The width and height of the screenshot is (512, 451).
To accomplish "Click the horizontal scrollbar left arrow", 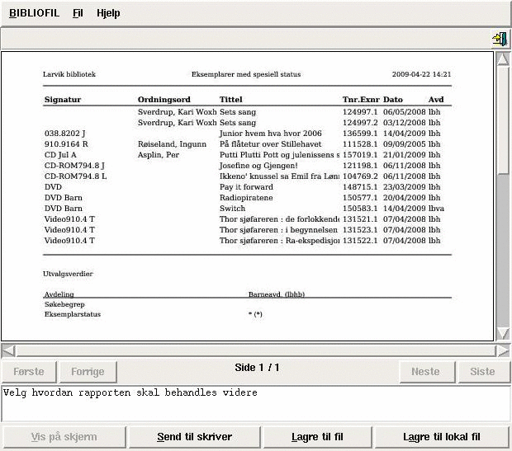I will pos(8,350).
